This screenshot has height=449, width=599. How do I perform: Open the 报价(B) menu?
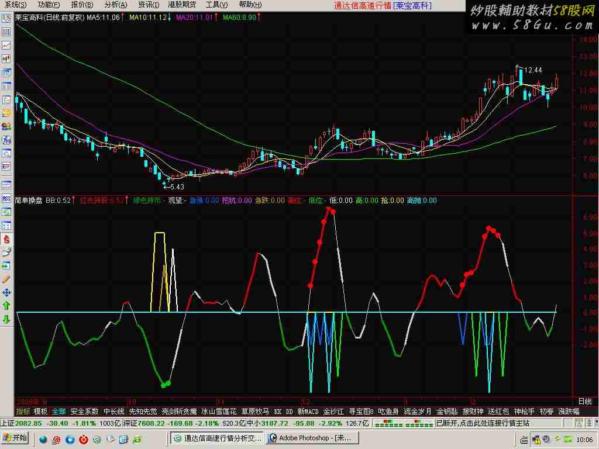[82, 5]
